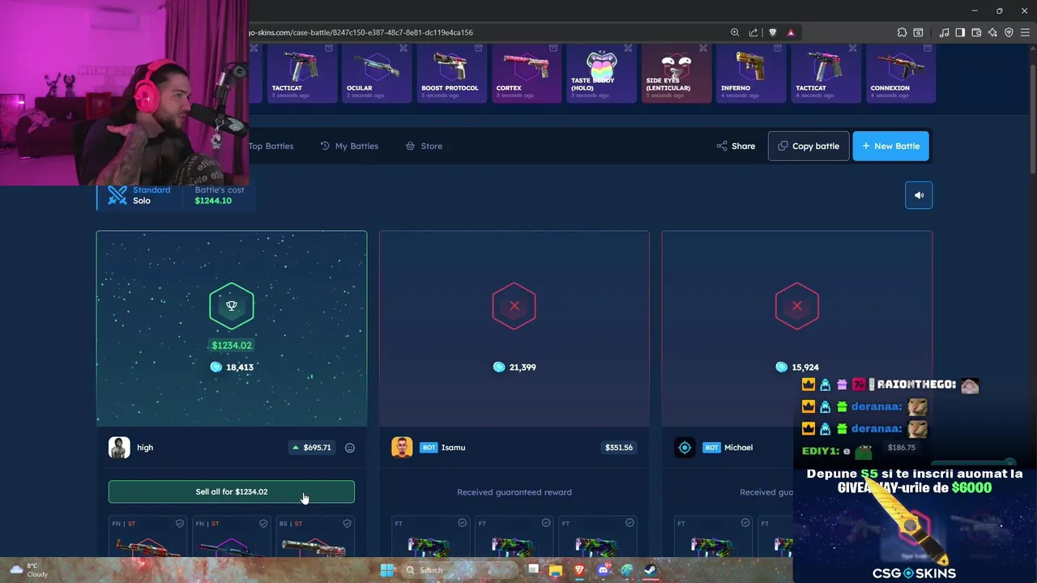Open the CONNEXION live drop card
This screenshot has height=583, width=1037.
tap(900, 74)
